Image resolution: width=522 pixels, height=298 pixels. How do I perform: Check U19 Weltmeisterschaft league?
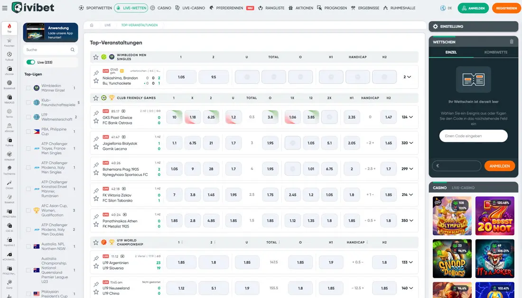tap(28, 117)
